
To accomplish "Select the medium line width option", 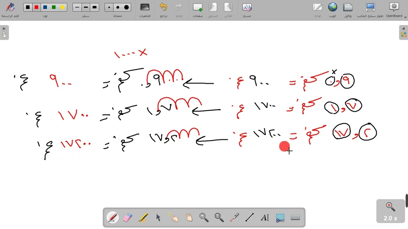I will [86, 7].
